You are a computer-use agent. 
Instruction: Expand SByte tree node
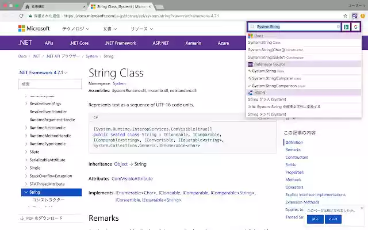point(26,152)
